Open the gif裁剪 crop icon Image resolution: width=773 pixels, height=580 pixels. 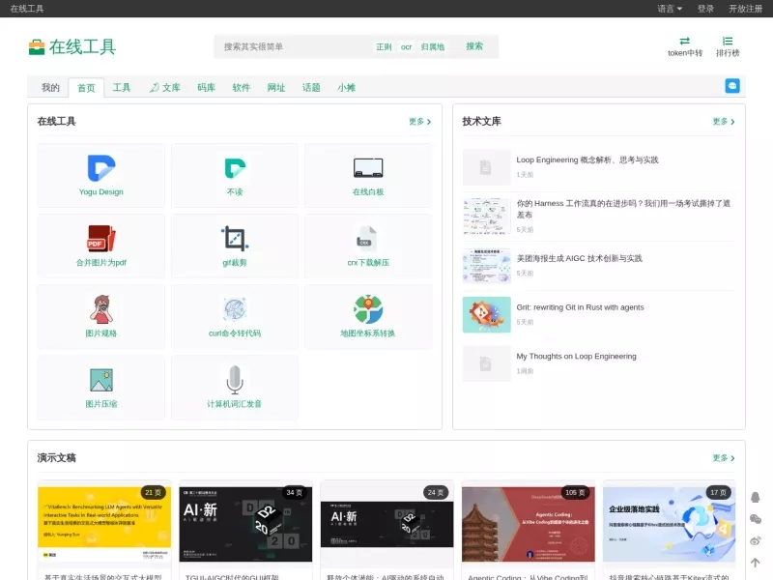point(235,239)
